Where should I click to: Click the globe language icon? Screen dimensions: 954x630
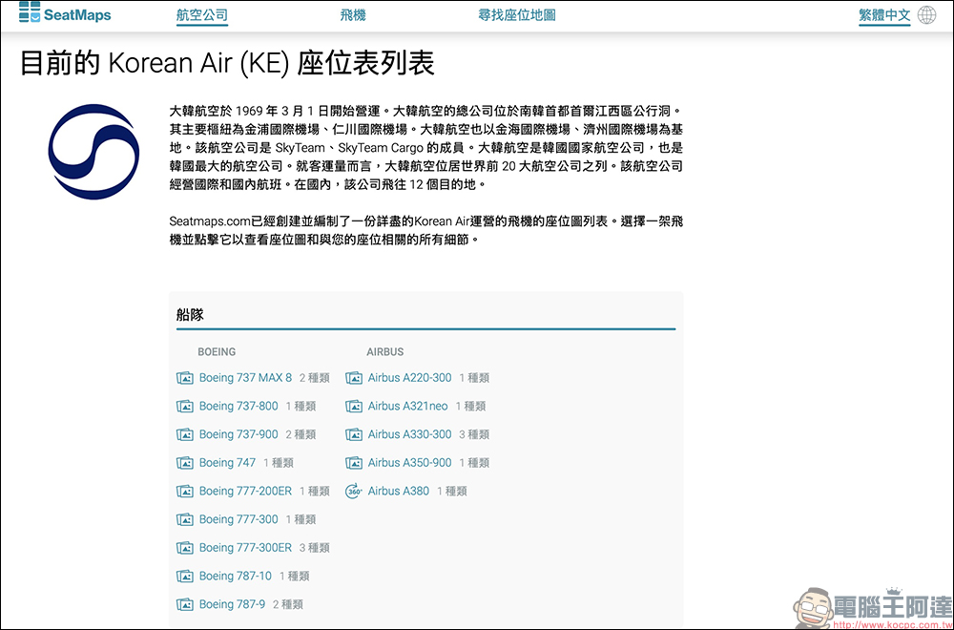click(x=926, y=15)
